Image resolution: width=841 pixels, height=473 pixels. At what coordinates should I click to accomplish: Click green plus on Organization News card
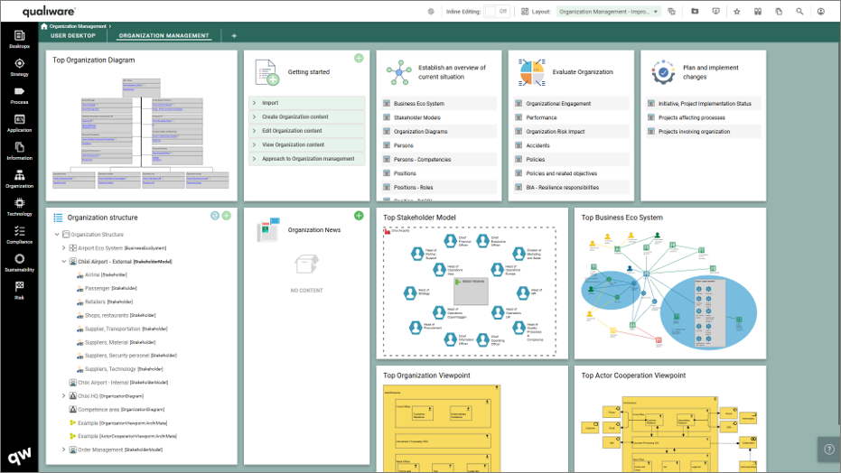[x=359, y=216]
